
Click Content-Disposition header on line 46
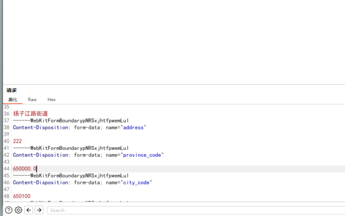40,183
